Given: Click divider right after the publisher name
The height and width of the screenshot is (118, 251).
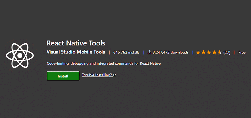Looking at the screenshot, I should (109, 53).
